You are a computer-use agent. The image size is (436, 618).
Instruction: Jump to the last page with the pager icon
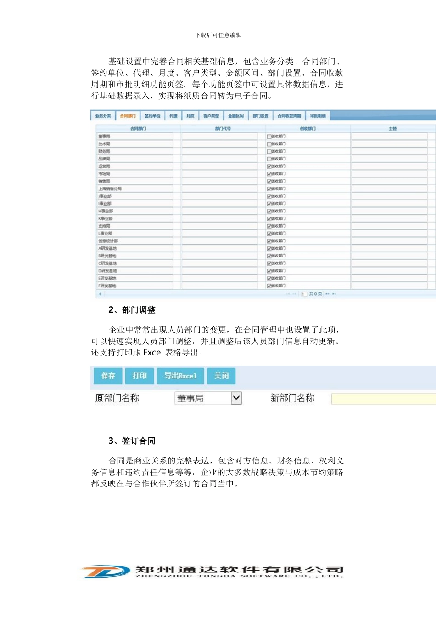click(334, 294)
